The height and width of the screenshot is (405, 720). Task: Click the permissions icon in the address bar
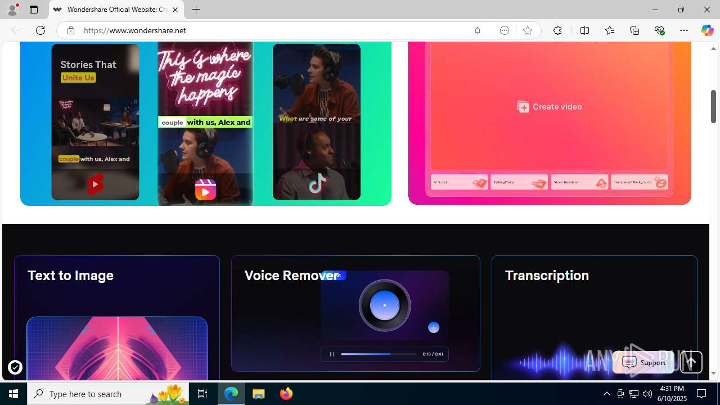point(505,30)
